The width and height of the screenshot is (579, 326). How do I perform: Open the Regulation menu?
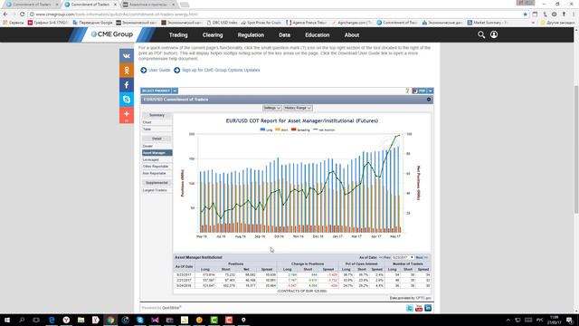point(251,35)
